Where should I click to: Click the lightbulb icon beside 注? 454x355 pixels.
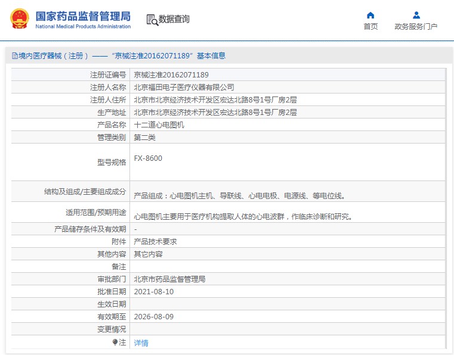coord(115,342)
